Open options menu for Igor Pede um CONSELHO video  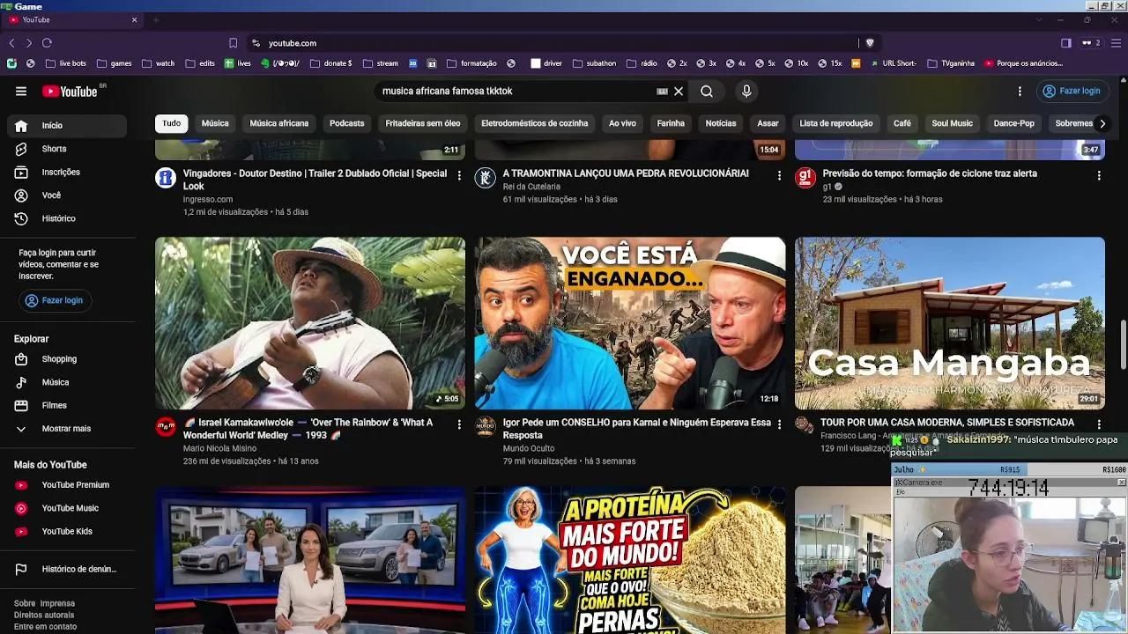779,424
